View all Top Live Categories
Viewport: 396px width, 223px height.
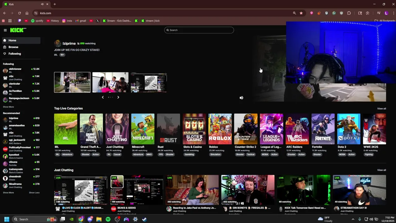click(x=381, y=108)
